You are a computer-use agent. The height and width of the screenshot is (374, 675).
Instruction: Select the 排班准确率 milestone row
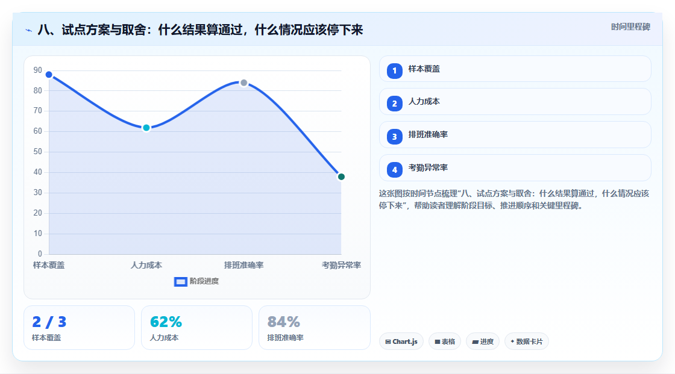point(515,135)
